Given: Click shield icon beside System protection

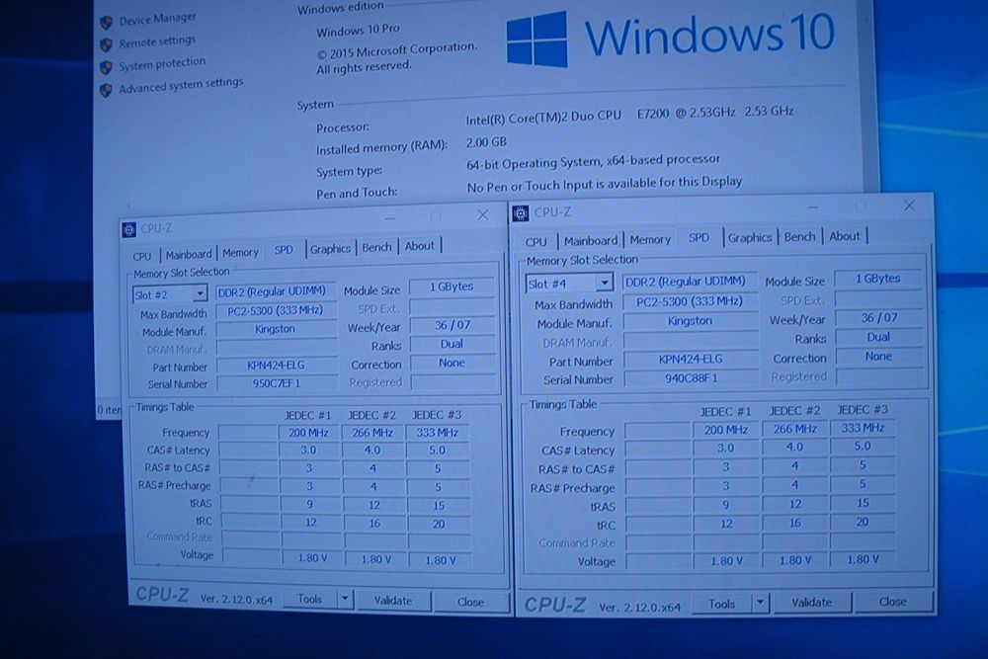Looking at the screenshot, I should tap(107, 67).
